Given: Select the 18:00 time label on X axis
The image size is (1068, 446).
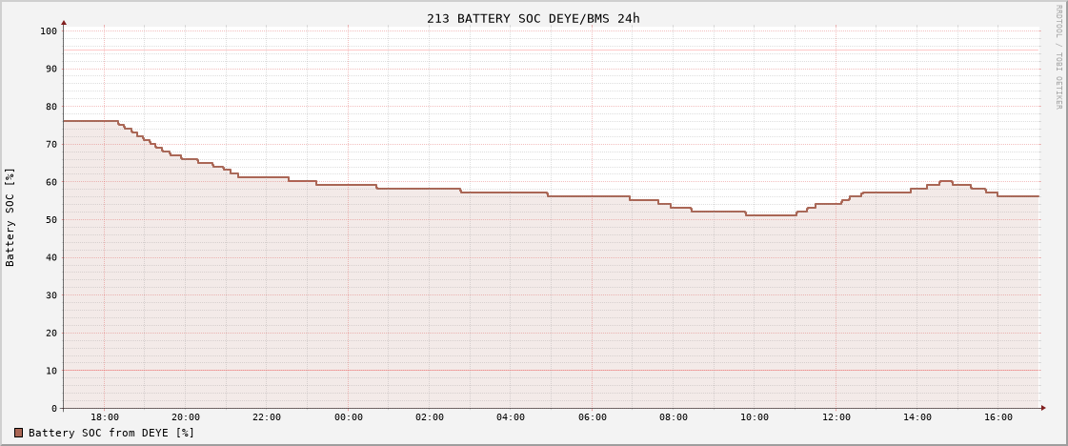Looking at the screenshot, I should click(x=105, y=417).
